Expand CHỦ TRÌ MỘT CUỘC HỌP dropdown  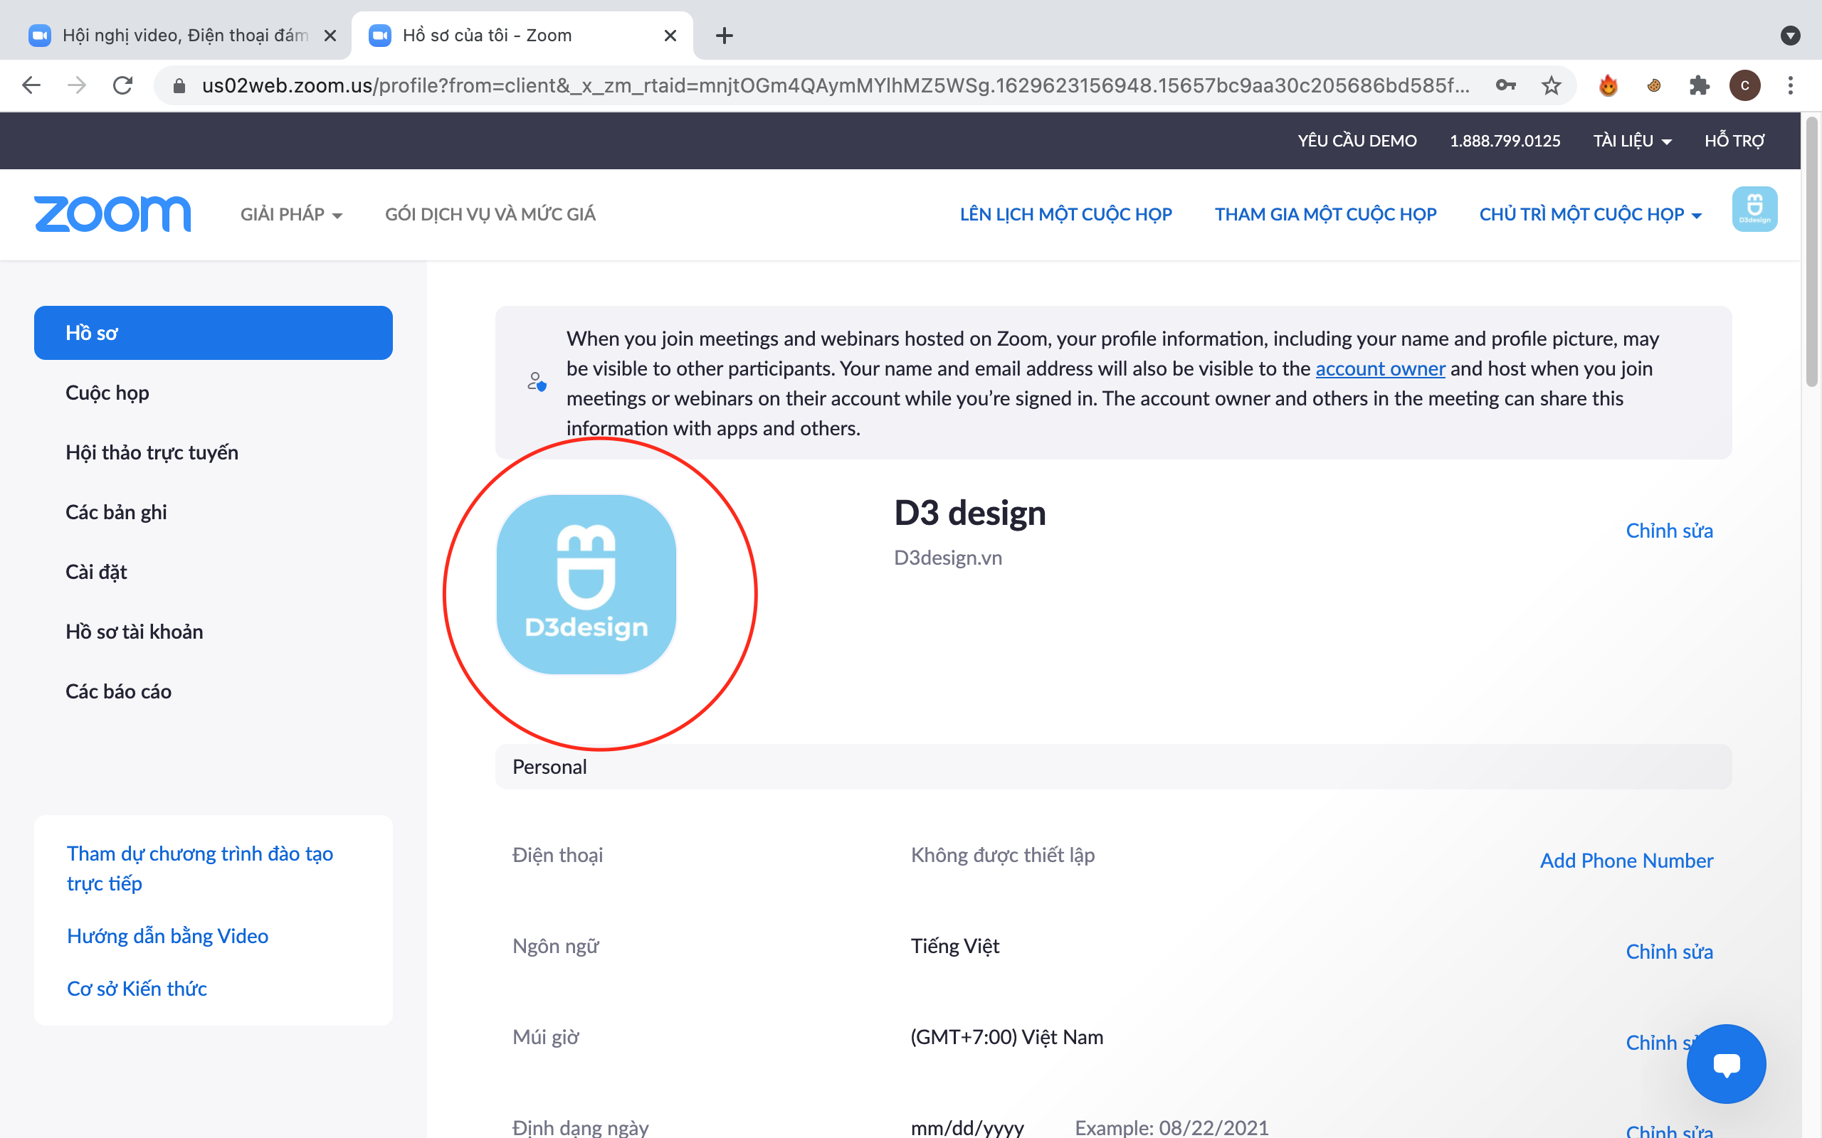[x=1590, y=215]
